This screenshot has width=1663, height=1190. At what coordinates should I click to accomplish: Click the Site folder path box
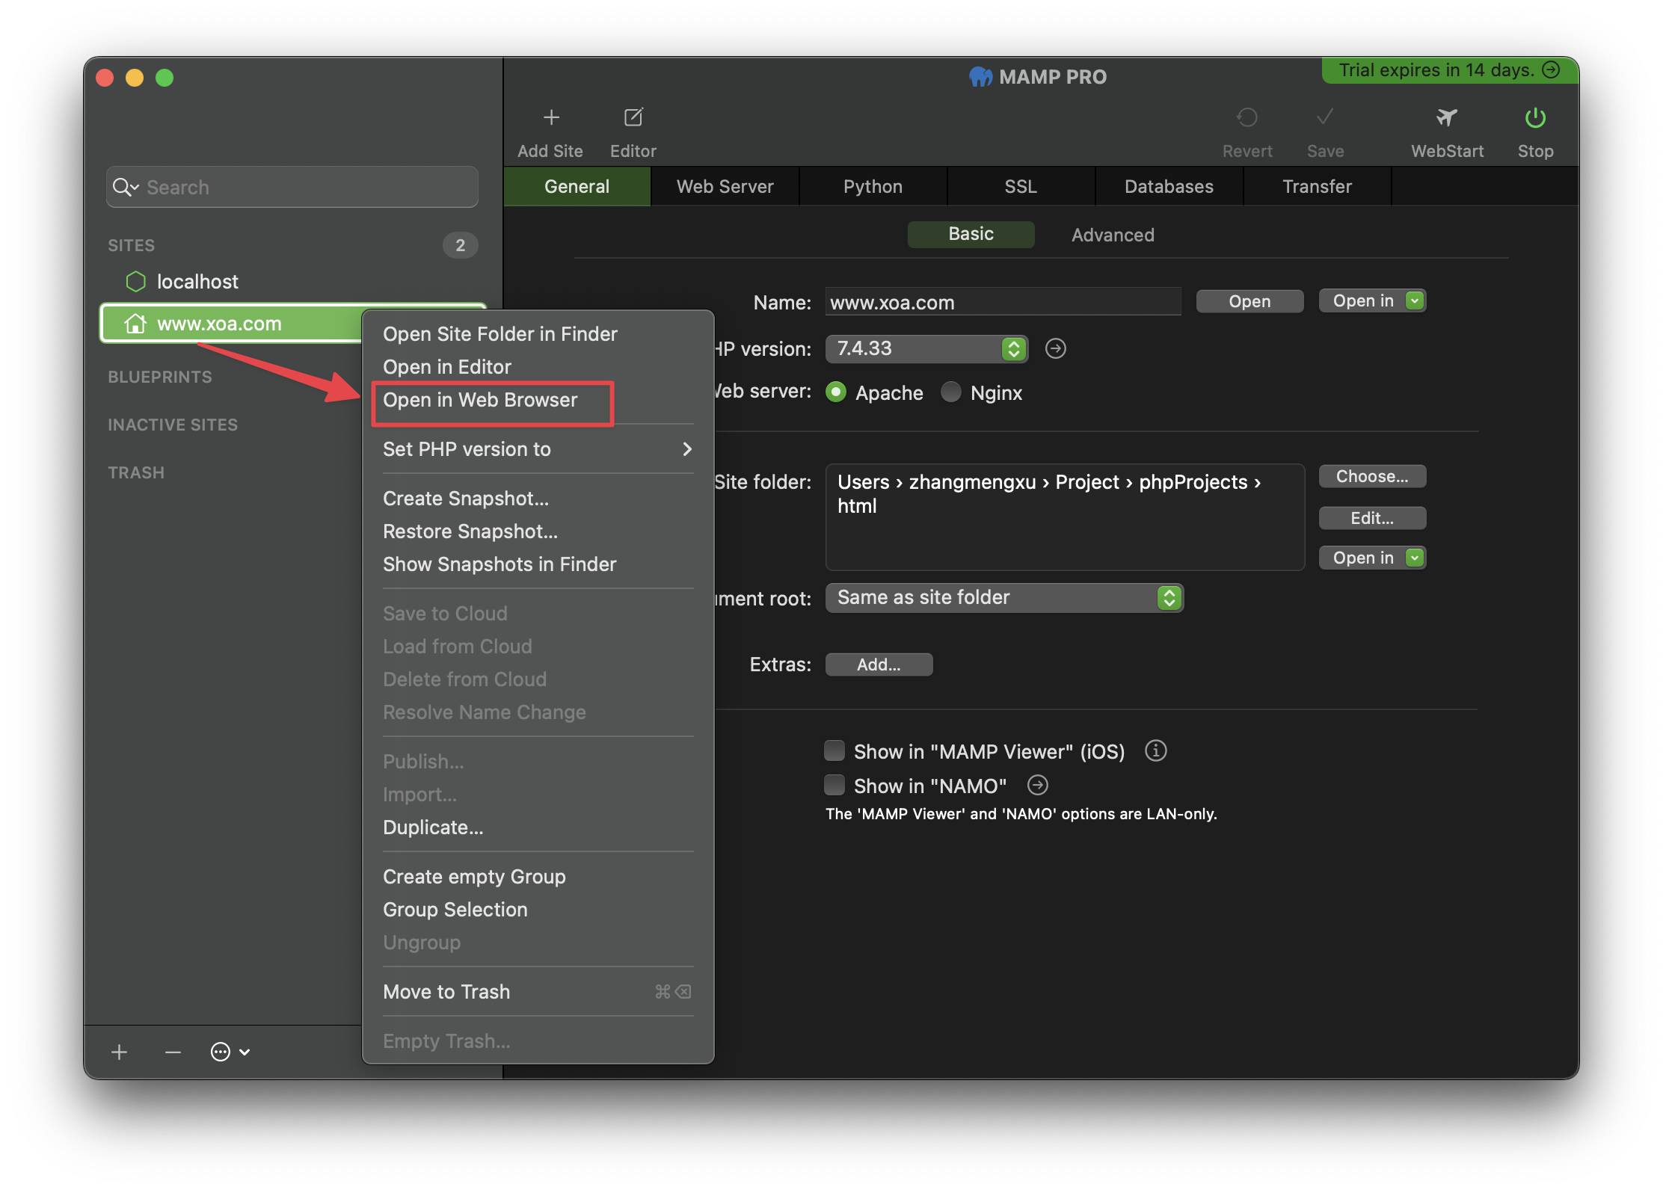1065,517
